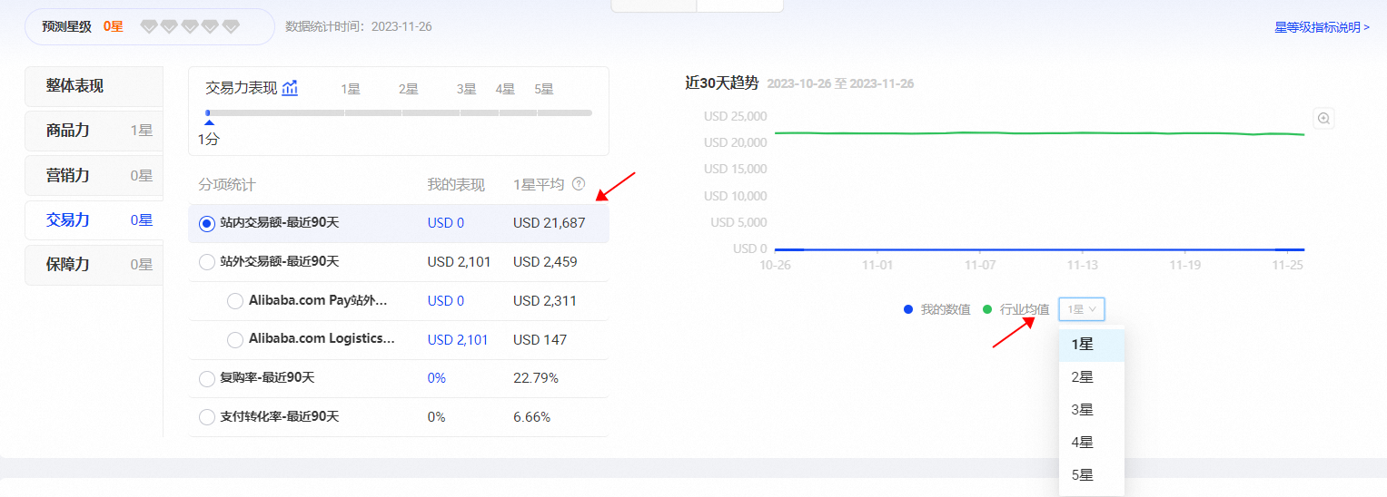Click the question mark help icon near 1星平均
Screen dimensions: 1387x497
point(579,184)
